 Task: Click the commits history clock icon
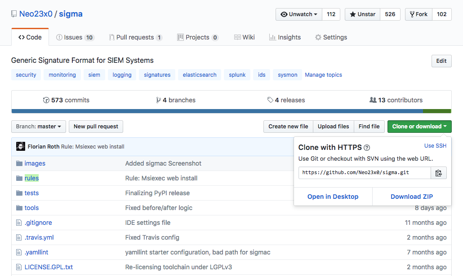(46, 100)
